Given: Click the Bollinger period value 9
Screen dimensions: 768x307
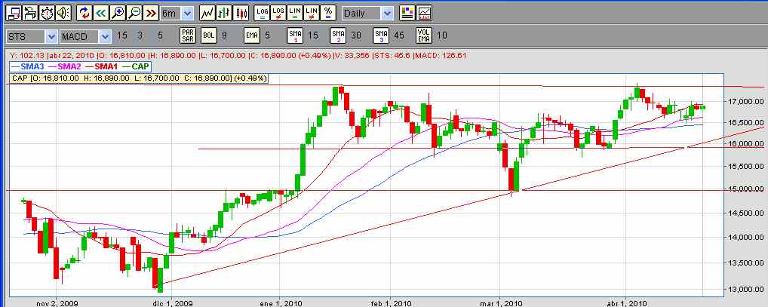Looking at the screenshot, I should pyautogui.click(x=224, y=35).
